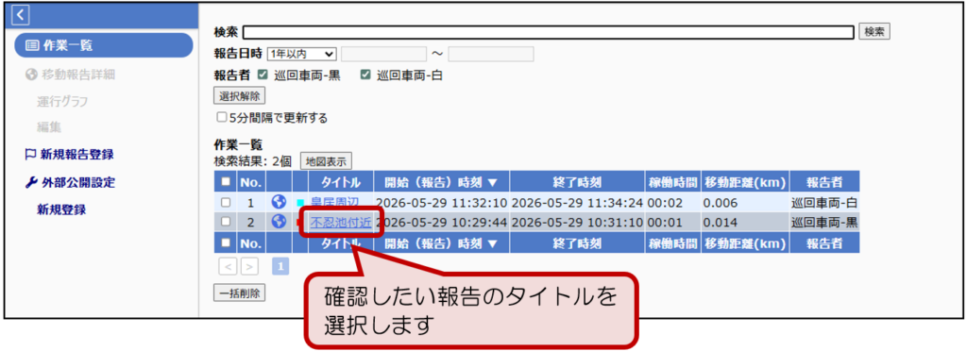Click the 一括削除 button
Viewport: 967px width, 351px height.
click(239, 293)
